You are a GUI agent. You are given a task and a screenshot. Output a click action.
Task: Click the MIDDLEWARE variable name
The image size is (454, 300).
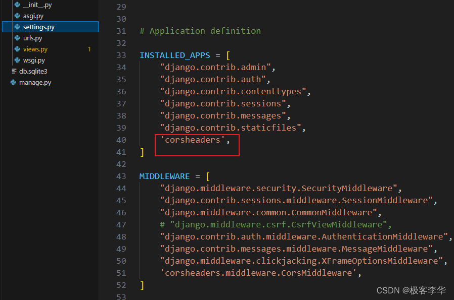(164, 176)
